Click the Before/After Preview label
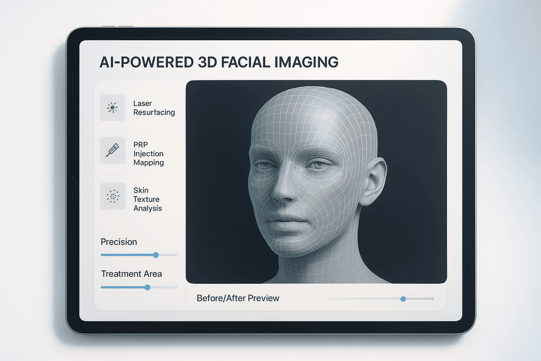Screen dimensions: 541x361 point(238,298)
